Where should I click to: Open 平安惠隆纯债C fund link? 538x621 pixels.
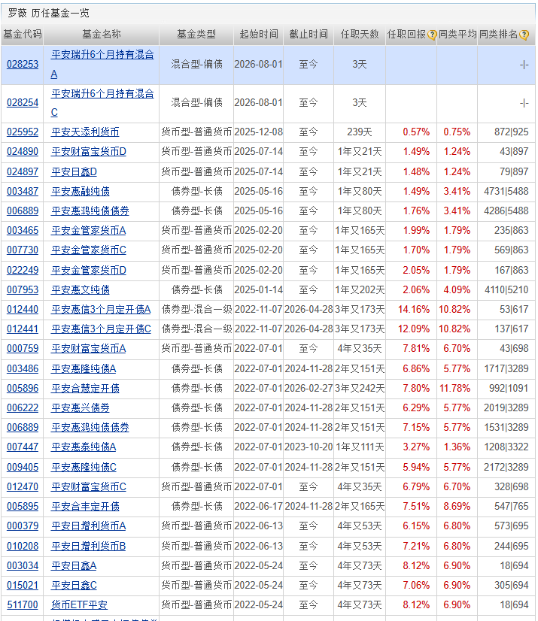[x=84, y=468]
